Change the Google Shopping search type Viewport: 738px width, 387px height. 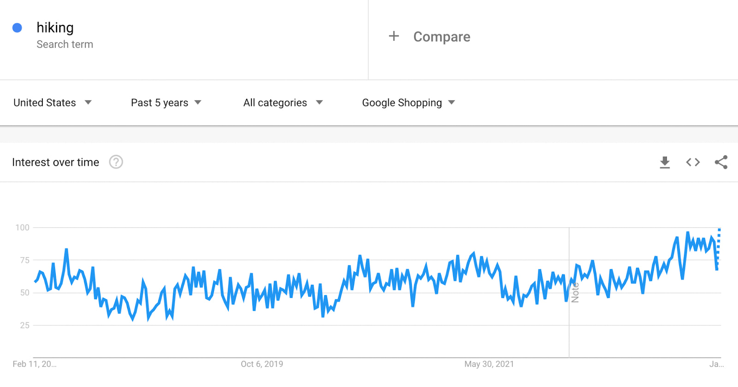tap(402, 103)
